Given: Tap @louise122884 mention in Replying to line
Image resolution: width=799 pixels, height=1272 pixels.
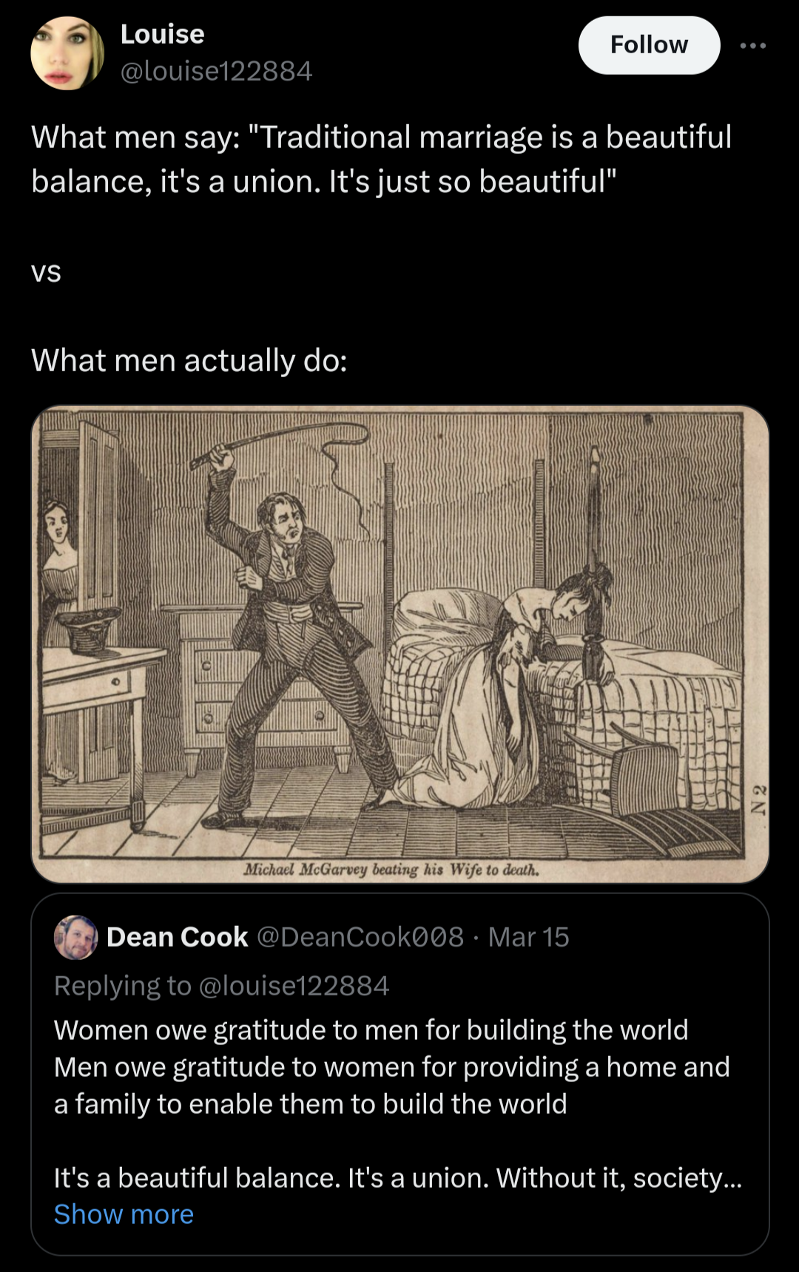Looking at the screenshot, I should (x=294, y=986).
